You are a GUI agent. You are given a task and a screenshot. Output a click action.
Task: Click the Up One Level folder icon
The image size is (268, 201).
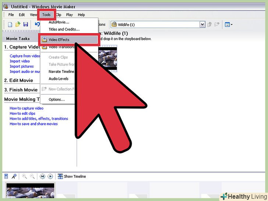(x=209, y=25)
